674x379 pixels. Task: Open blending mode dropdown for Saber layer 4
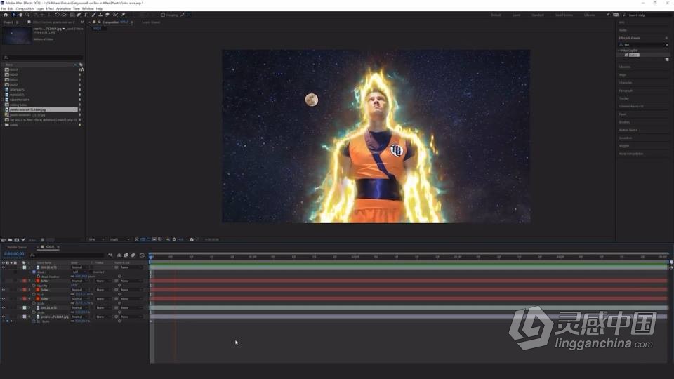coord(80,299)
